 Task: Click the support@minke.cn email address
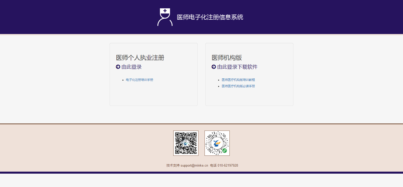[194, 166]
